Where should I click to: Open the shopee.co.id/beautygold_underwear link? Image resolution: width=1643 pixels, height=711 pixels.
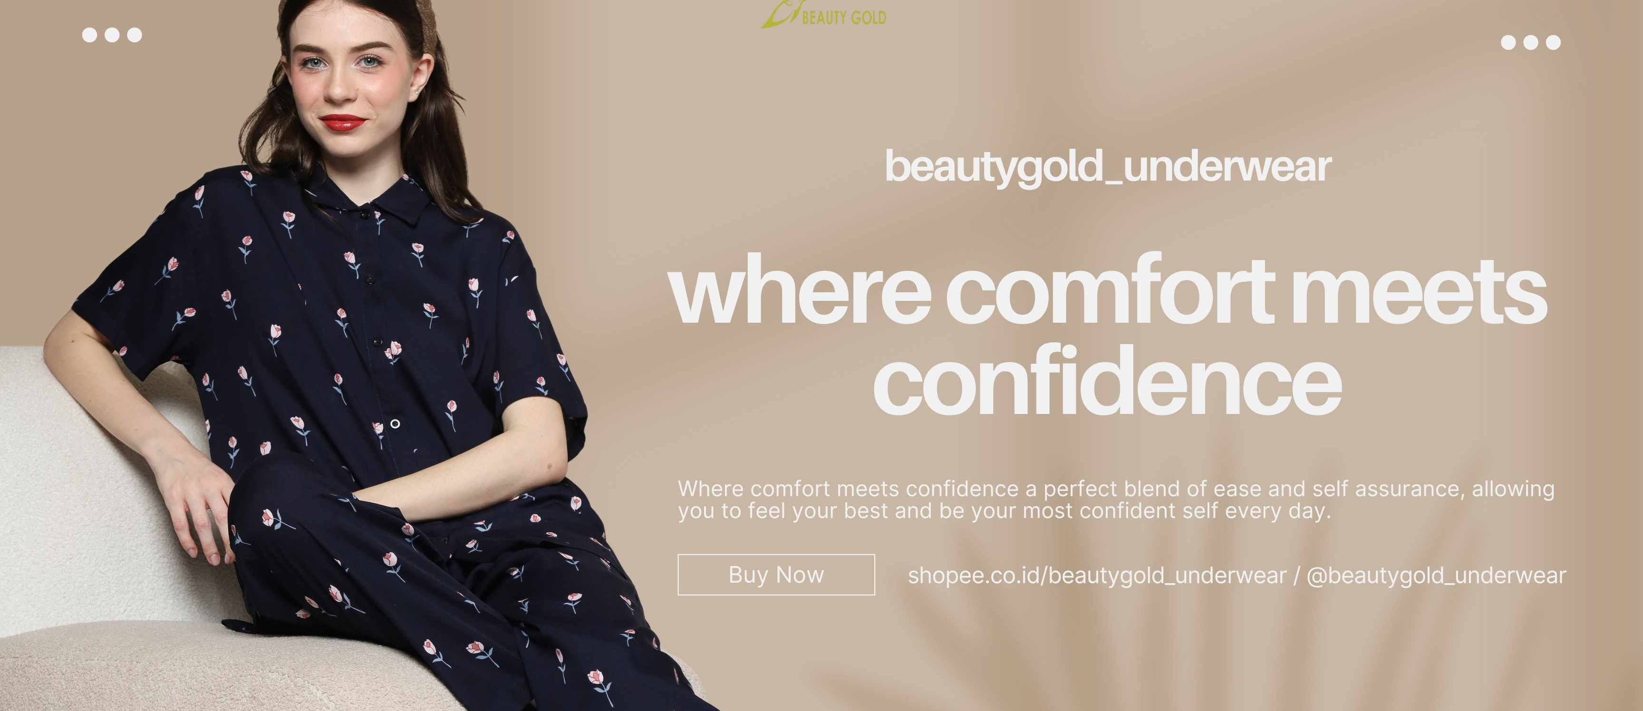click(x=1097, y=576)
